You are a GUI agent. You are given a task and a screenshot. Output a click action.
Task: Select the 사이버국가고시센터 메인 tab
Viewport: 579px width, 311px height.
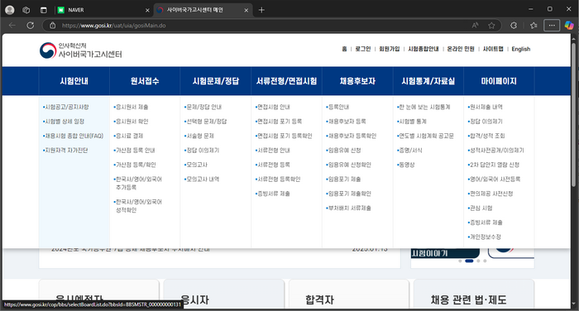pyautogui.click(x=203, y=10)
